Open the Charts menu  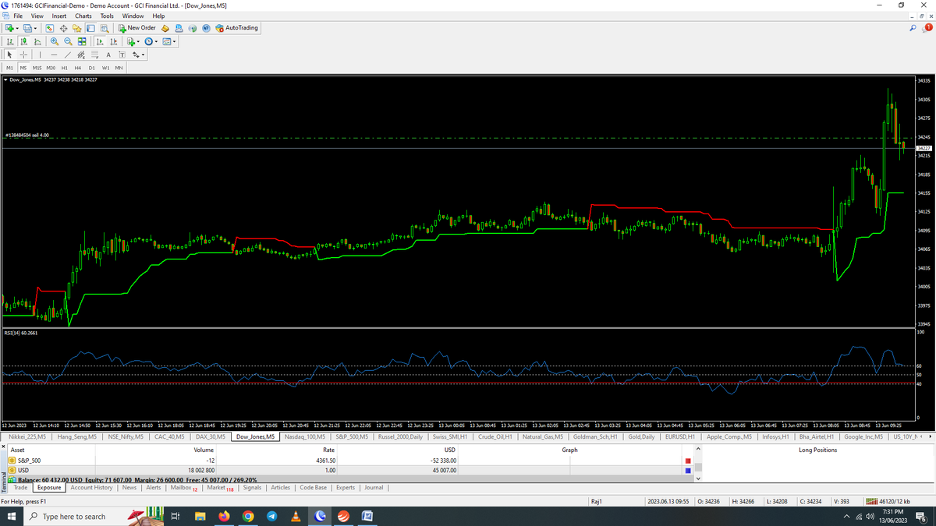click(x=83, y=16)
